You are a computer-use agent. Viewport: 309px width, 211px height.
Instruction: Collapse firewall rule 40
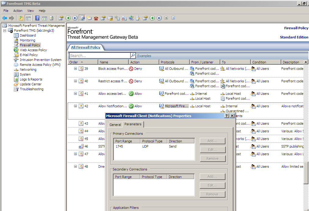click(x=75, y=81)
